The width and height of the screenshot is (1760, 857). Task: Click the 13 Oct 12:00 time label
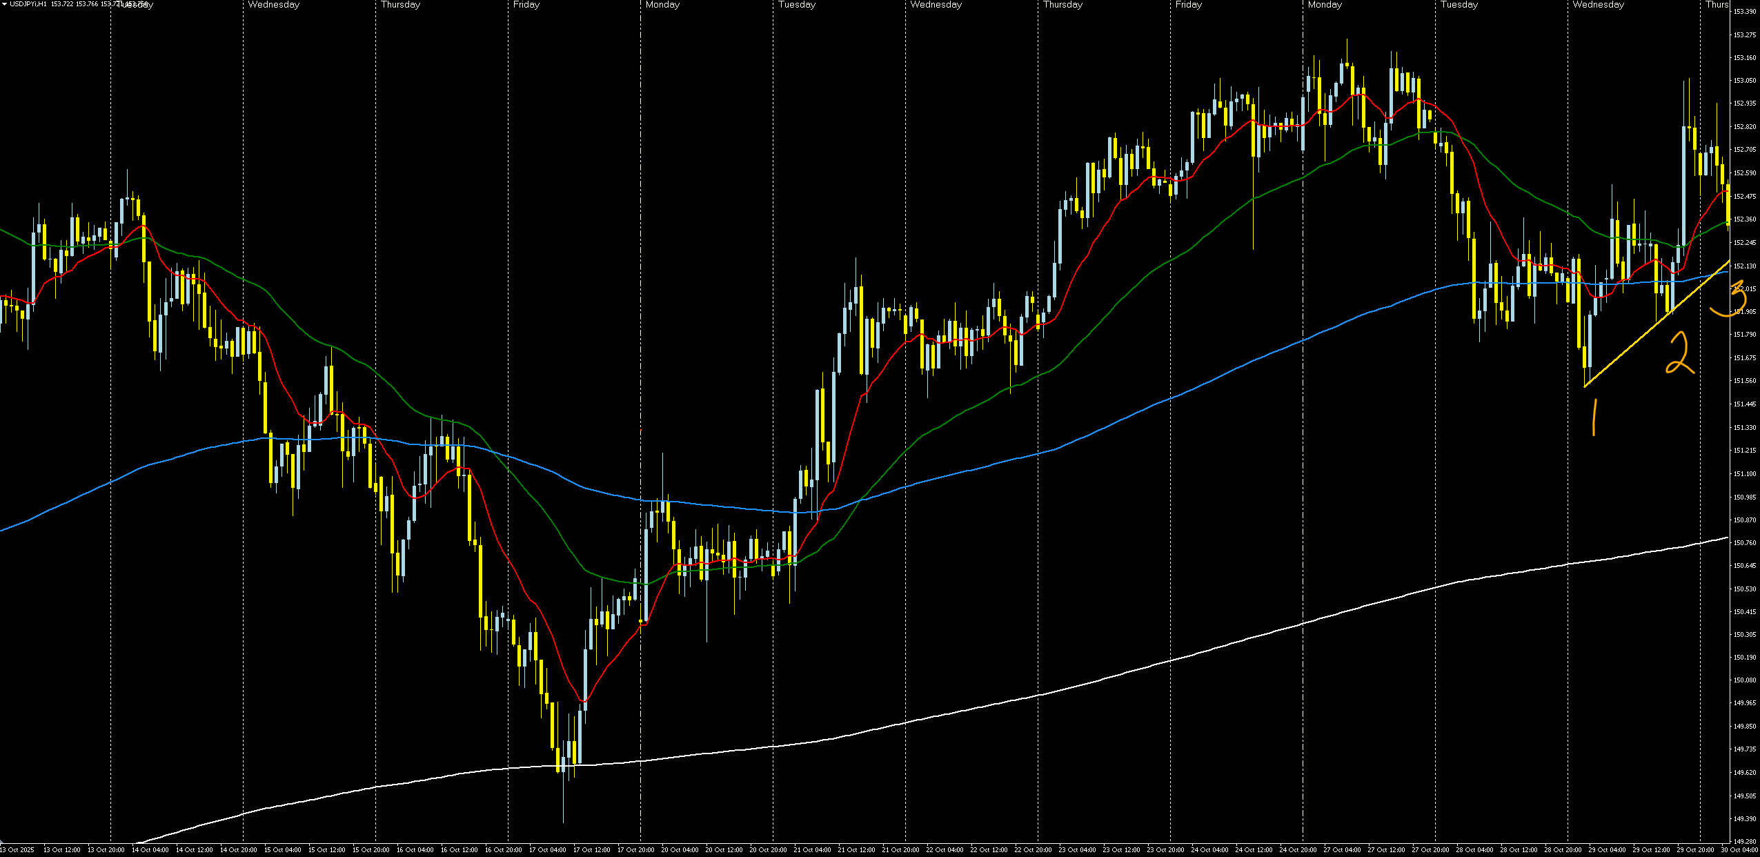(x=62, y=850)
